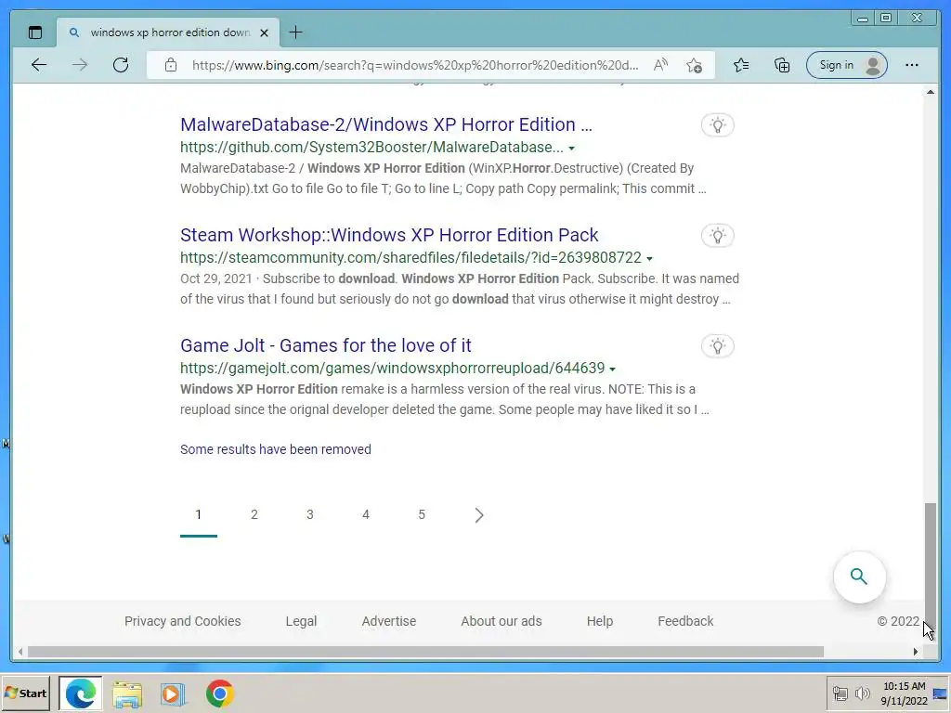Image resolution: width=951 pixels, height=713 pixels.
Task: Refresh the Bing search page
Action: point(121,65)
